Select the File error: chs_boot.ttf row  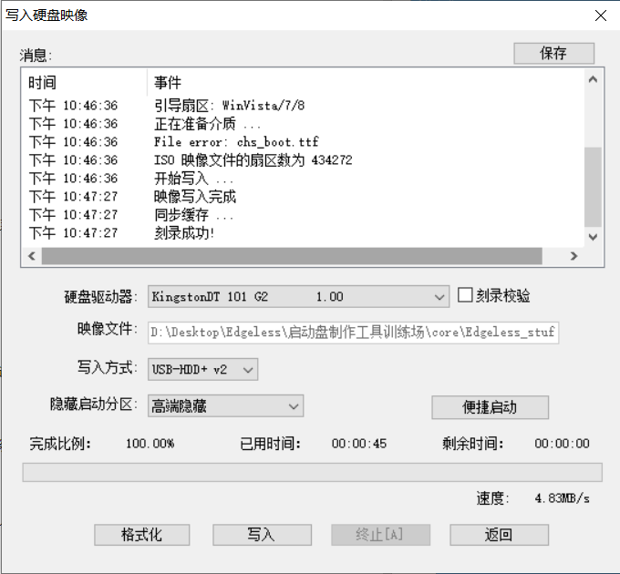(303, 142)
